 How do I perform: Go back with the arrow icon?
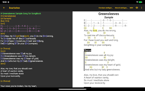click(4, 8)
